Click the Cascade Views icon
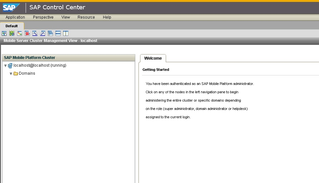The image size is (319, 183). (50, 33)
